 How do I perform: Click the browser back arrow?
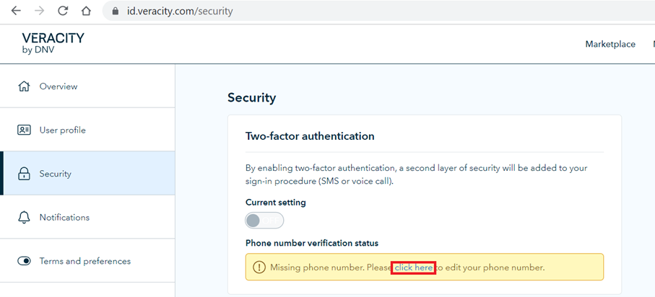click(x=16, y=12)
